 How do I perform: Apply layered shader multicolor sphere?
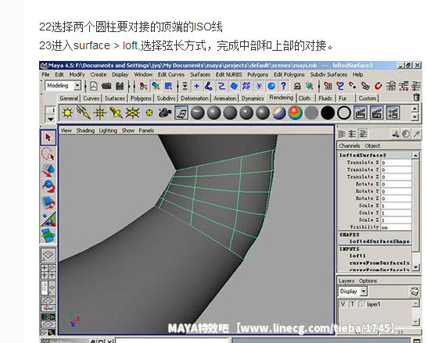[279, 113]
